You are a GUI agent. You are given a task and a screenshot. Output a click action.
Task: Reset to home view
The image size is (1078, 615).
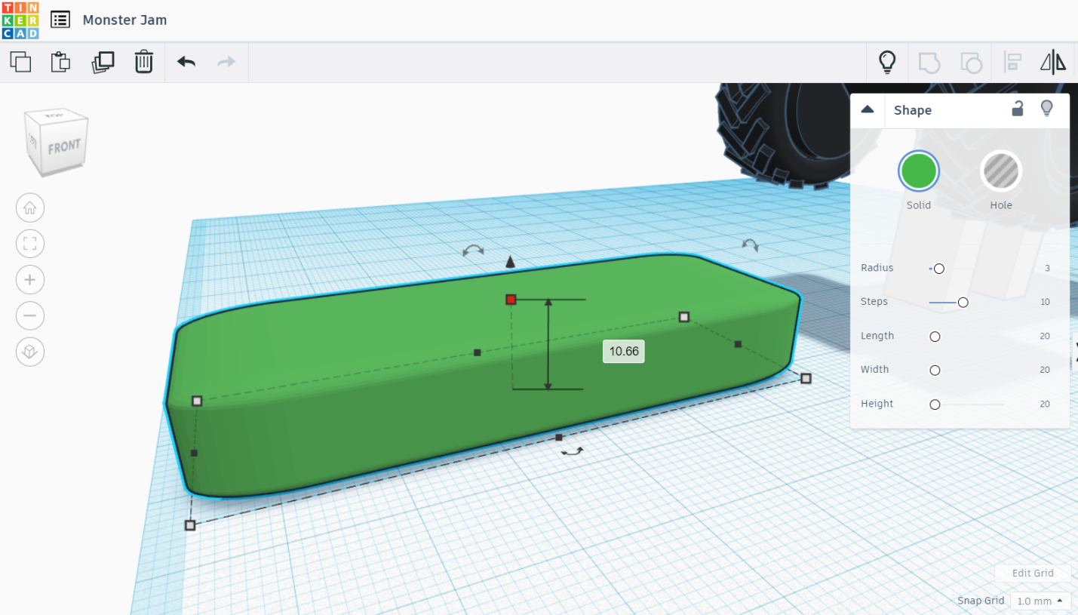30,208
